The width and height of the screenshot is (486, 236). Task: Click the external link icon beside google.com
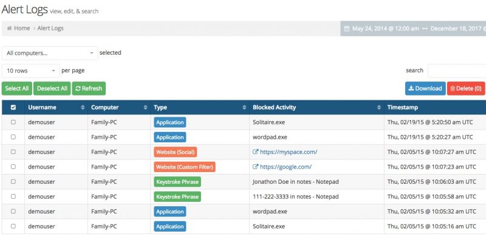click(x=255, y=167)
